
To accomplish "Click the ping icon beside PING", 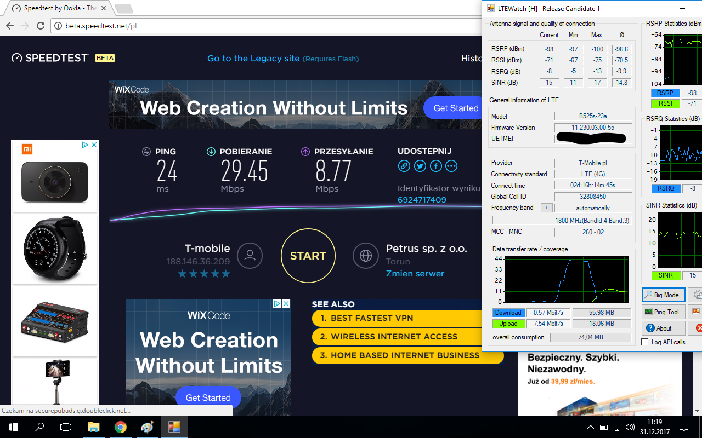I will coord(146,152).
